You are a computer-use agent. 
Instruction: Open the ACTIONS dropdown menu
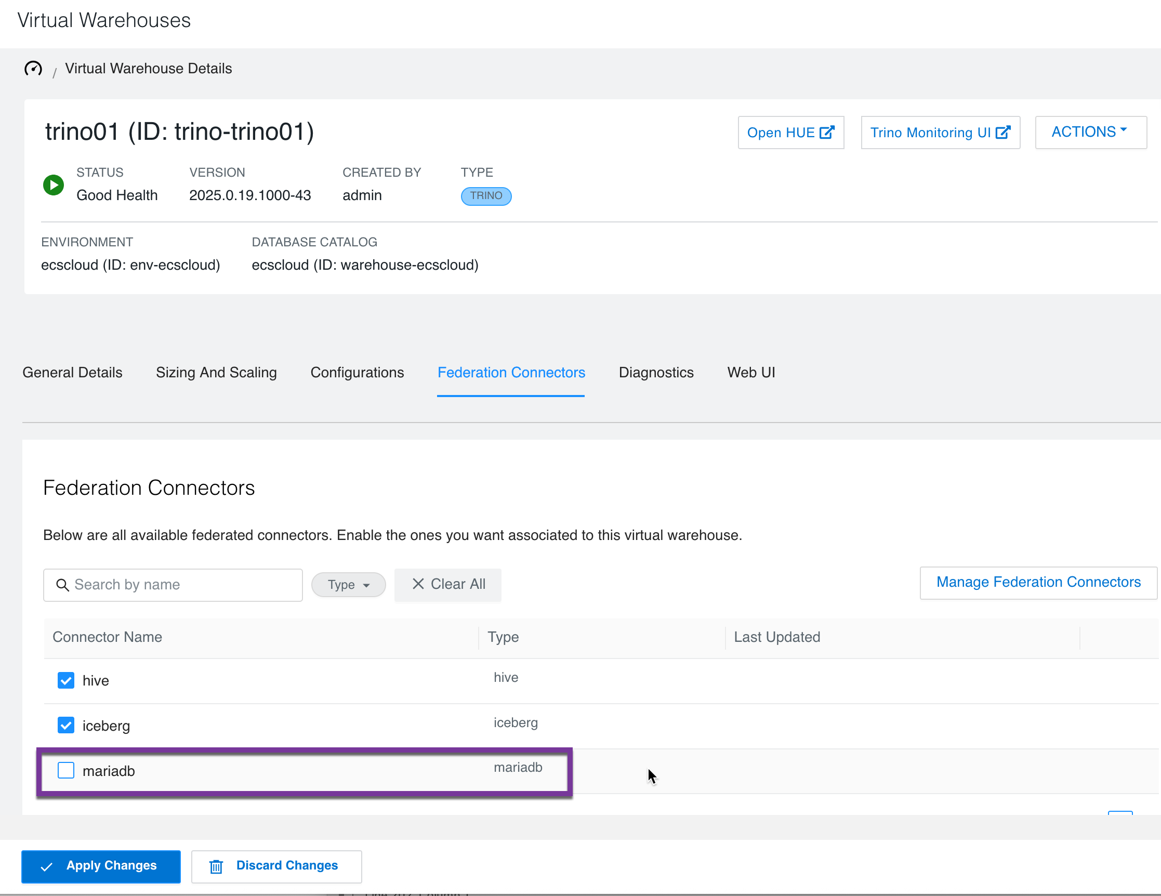coord(1090,132)
